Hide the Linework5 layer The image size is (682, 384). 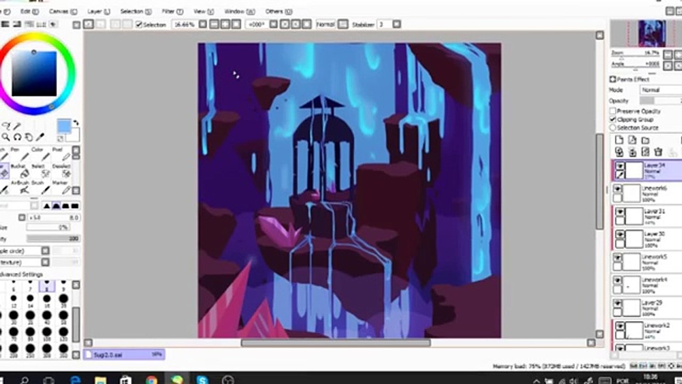coord(618,258)
